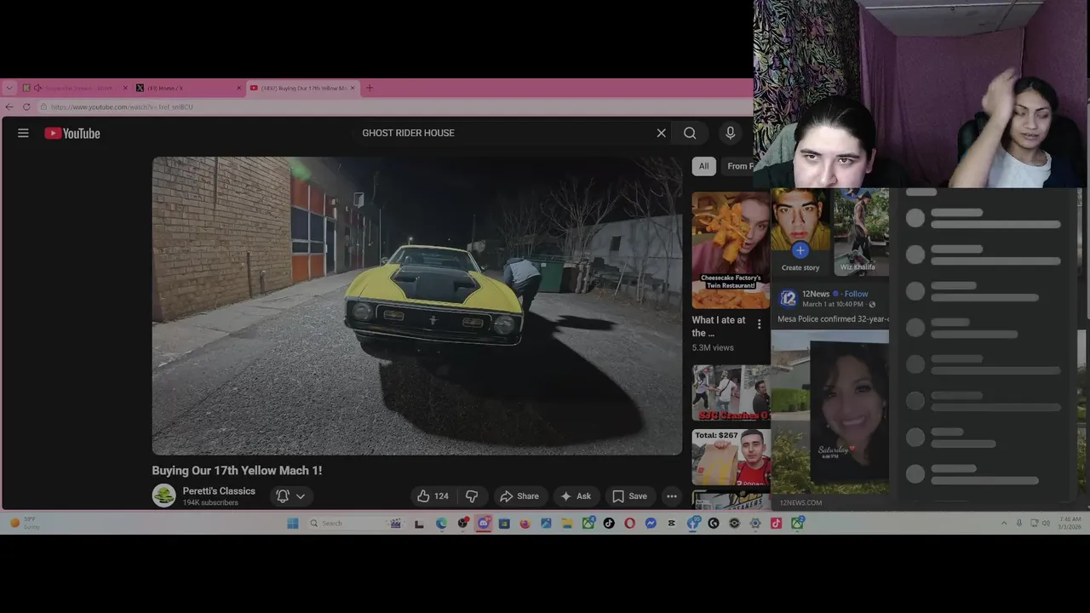Image resolution: width=1090 pixels, height=613 pixels.
Task: Open the clock and date panel
Action: [1070, 523]
